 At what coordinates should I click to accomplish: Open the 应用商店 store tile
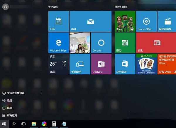coord(125,64)
